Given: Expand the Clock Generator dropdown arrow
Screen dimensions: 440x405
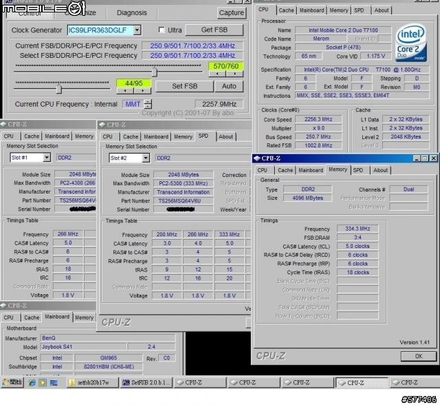Looking at the screenshot, I should coord(137,30).
